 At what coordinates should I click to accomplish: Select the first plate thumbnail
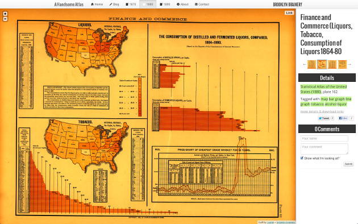pyautogui.click(x=311, y=64)
